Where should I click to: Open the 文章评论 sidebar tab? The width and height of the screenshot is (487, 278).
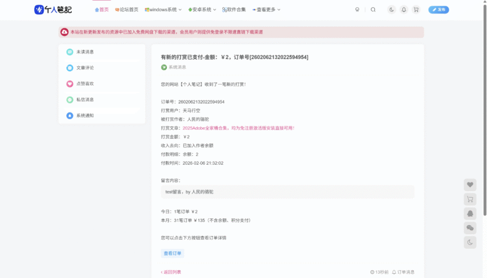[102, 68]
